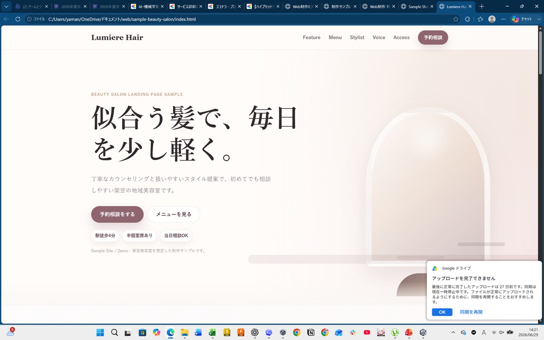Screen dimensions: 544x340
Task: Open uTorrent from taskbar
Action: 395,332
